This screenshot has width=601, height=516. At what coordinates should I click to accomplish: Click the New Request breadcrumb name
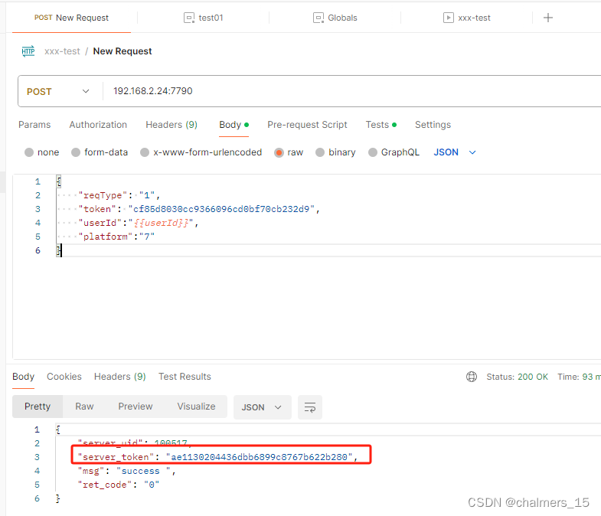coord(122,51)
